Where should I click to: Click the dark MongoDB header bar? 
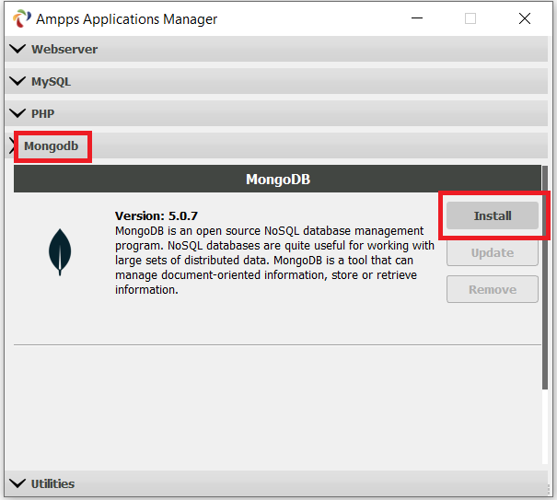point(277,179)
